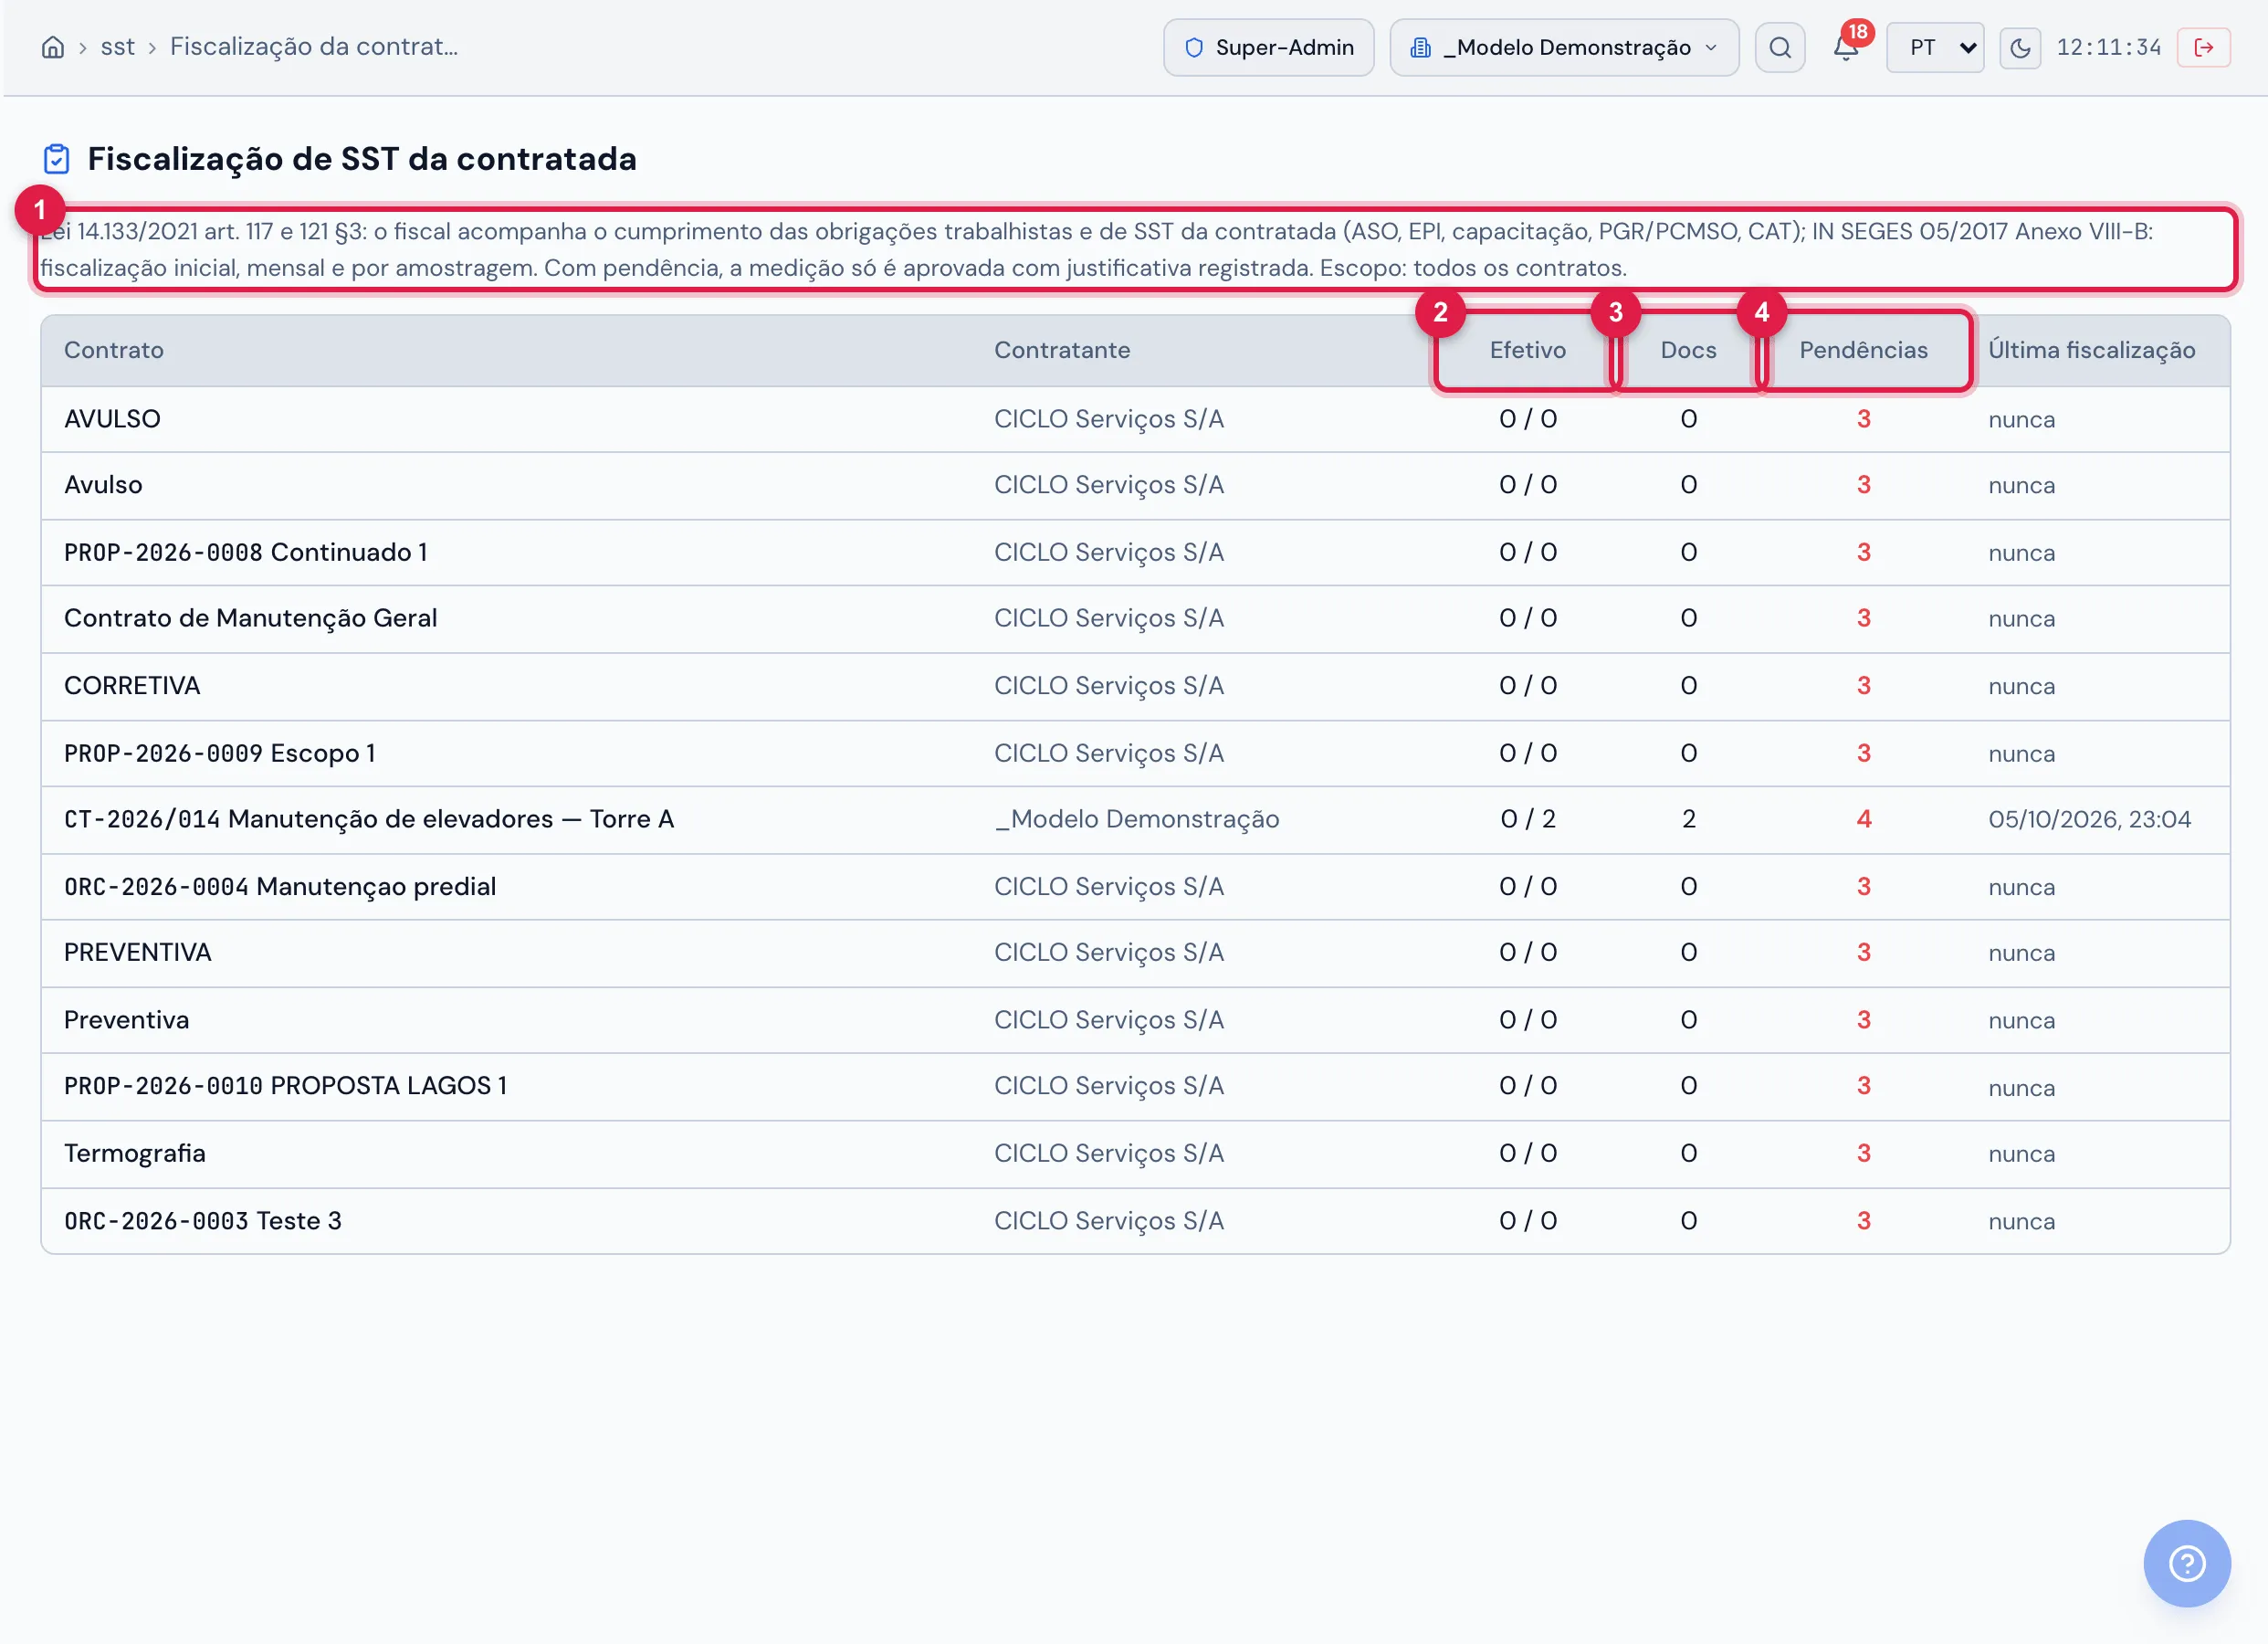Click the pendências value 4
The width and height of the screenshot is (2268, 1644).
(1863, 819)
